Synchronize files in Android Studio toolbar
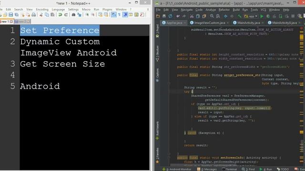The width and height of the screenshot is (305, 171). point(170,16)
